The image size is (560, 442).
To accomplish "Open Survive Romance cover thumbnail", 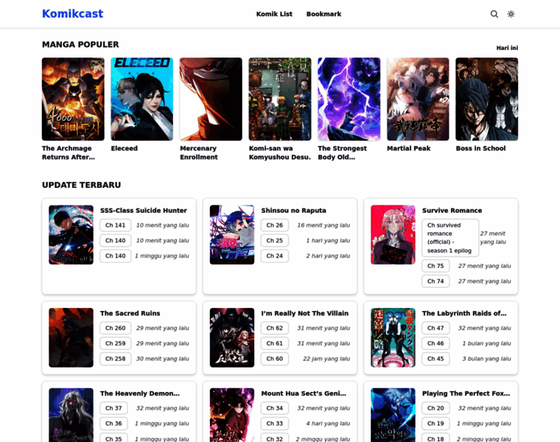I will coord(393,234).
